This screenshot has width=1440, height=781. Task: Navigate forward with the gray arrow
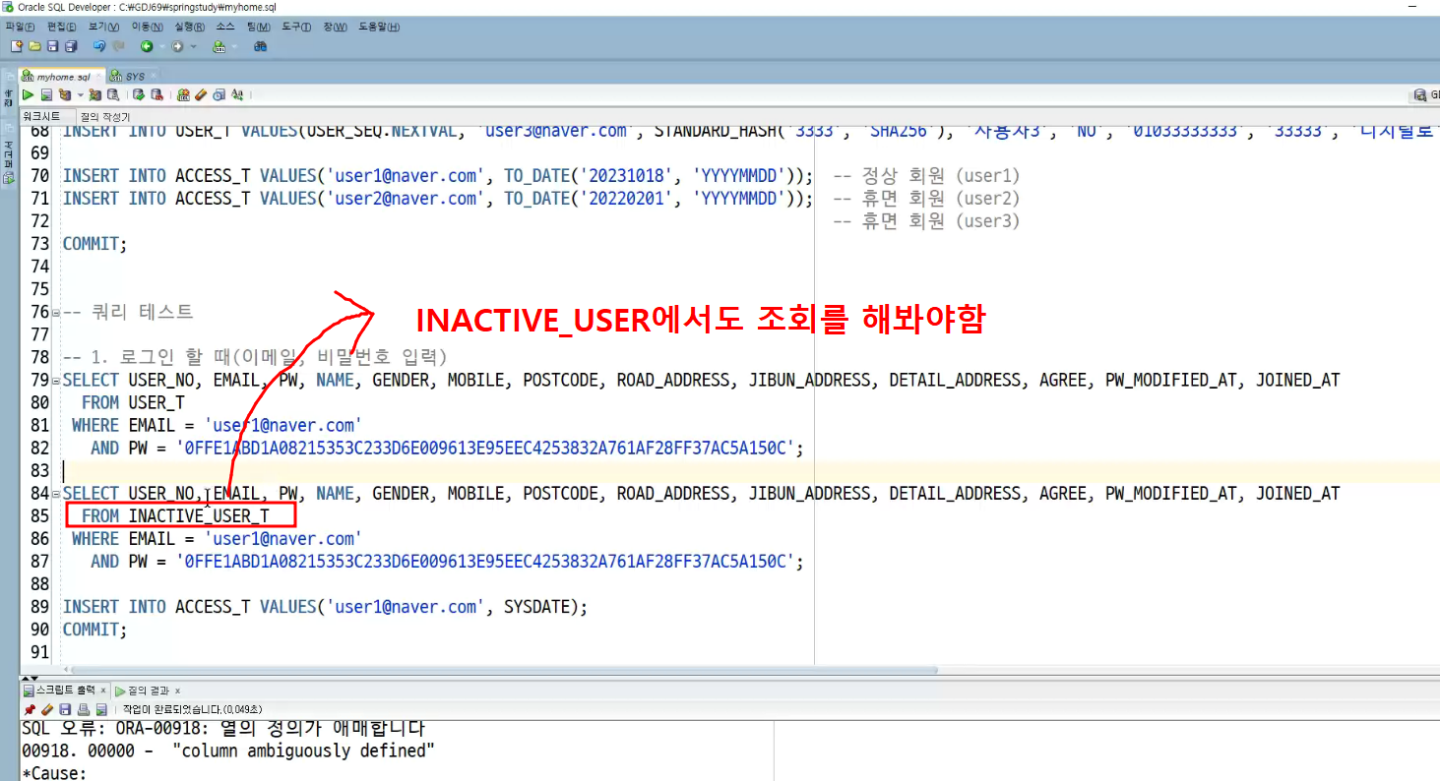[x=177, y=46]
